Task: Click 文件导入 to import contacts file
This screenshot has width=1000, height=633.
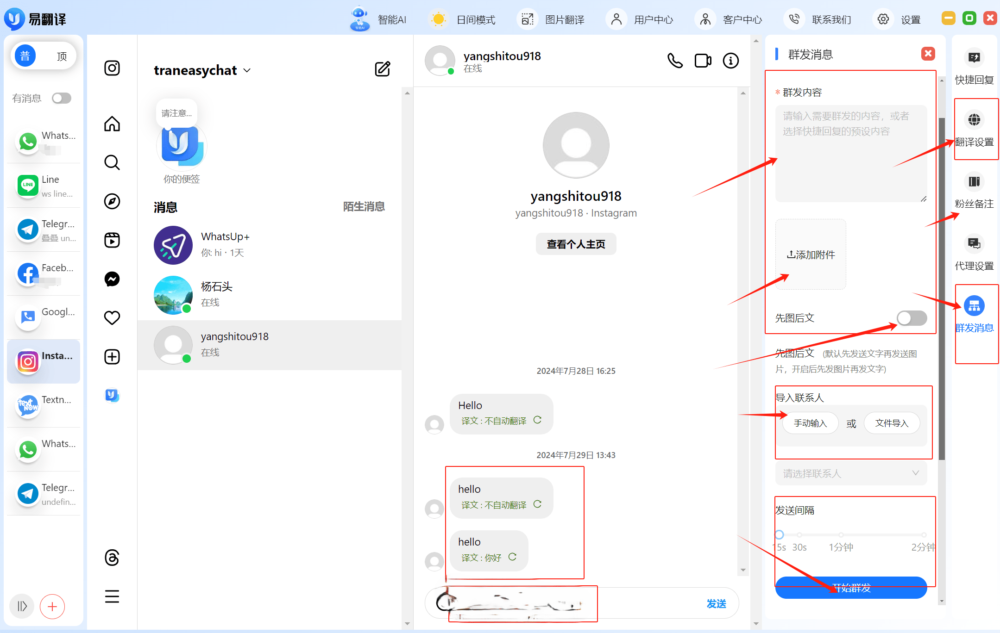Action: pos(892,422)
